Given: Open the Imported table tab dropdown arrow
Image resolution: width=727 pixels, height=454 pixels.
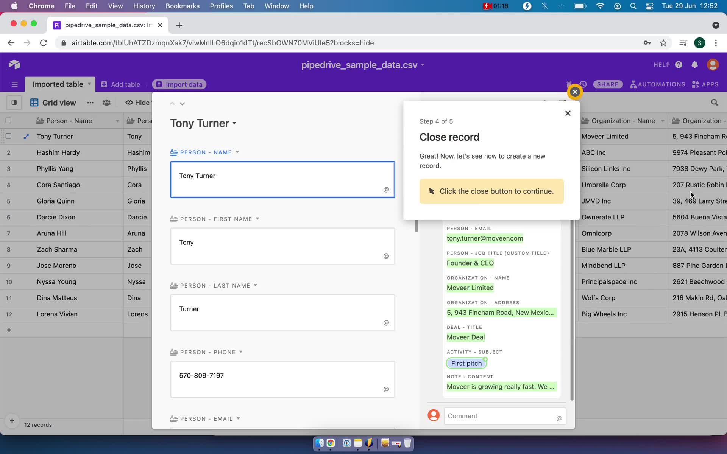Looking at the screenshot, I should tap(89, 84).
